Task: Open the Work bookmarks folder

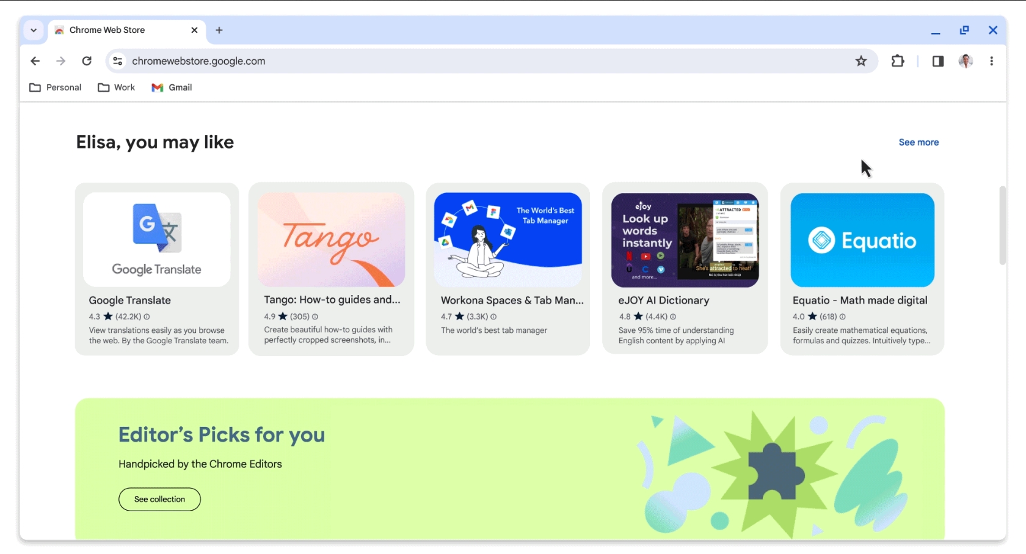Action: [x=117, y=87]
